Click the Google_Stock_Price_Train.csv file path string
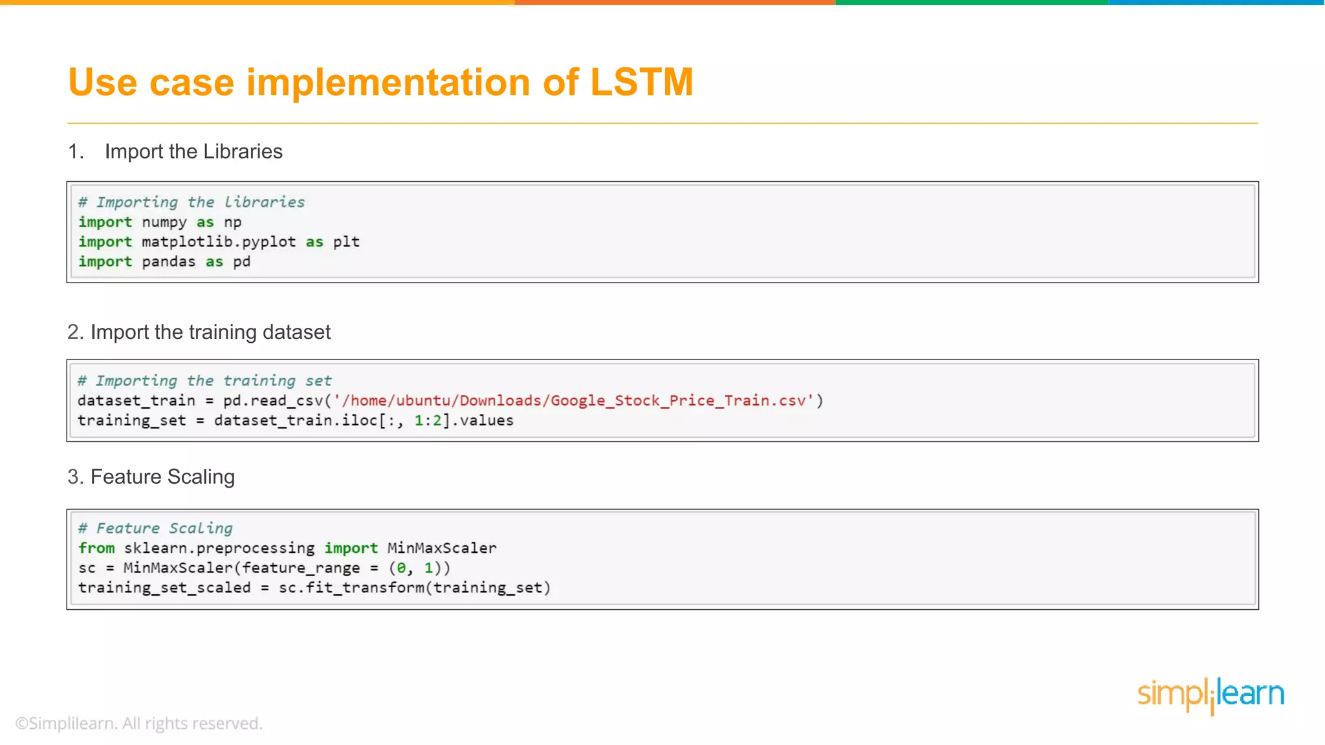 573,401
